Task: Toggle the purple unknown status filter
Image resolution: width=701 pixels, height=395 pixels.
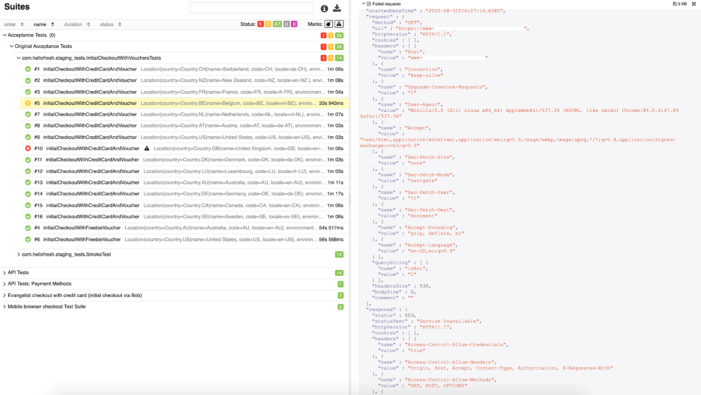Action: [294, 24]
